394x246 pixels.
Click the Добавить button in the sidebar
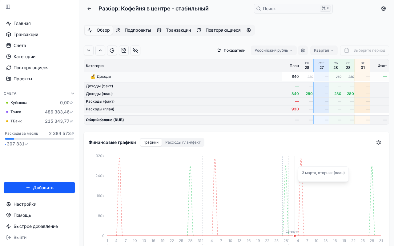[x=39, y=188]
